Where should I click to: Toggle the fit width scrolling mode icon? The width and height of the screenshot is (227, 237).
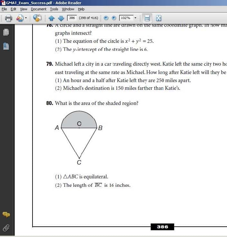[147, 18]
